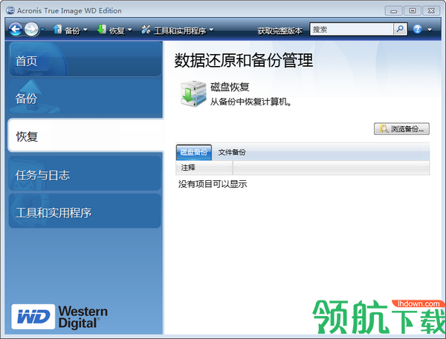Expand the navigation history dropdown arrow

point(42,29)
